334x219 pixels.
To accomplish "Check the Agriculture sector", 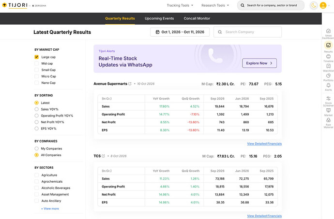I will tap(37, 175).
